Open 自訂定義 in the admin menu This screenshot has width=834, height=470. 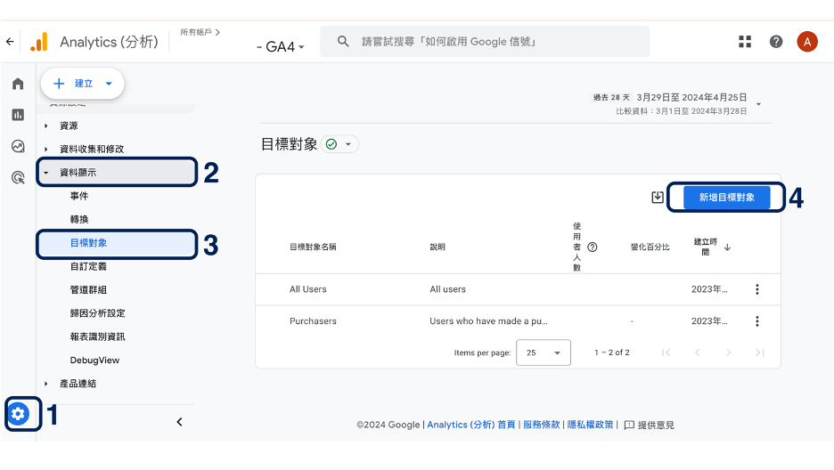pos(88,266)
